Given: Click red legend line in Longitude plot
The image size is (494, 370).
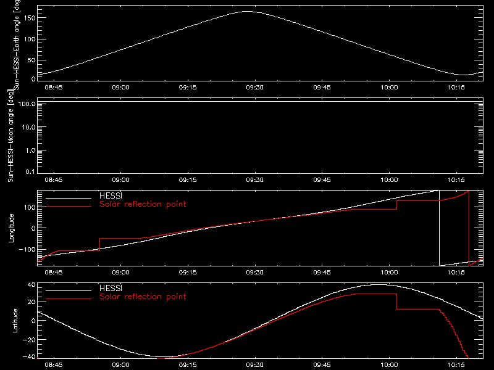Looking at the screenshot, I should click(x=69, y=207).
